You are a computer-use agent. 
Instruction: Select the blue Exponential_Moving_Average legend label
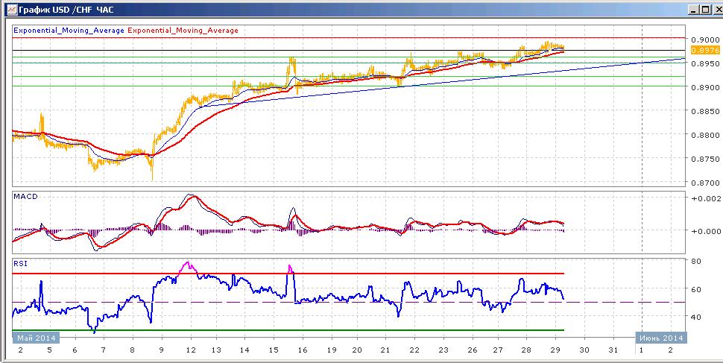point(69,31)
